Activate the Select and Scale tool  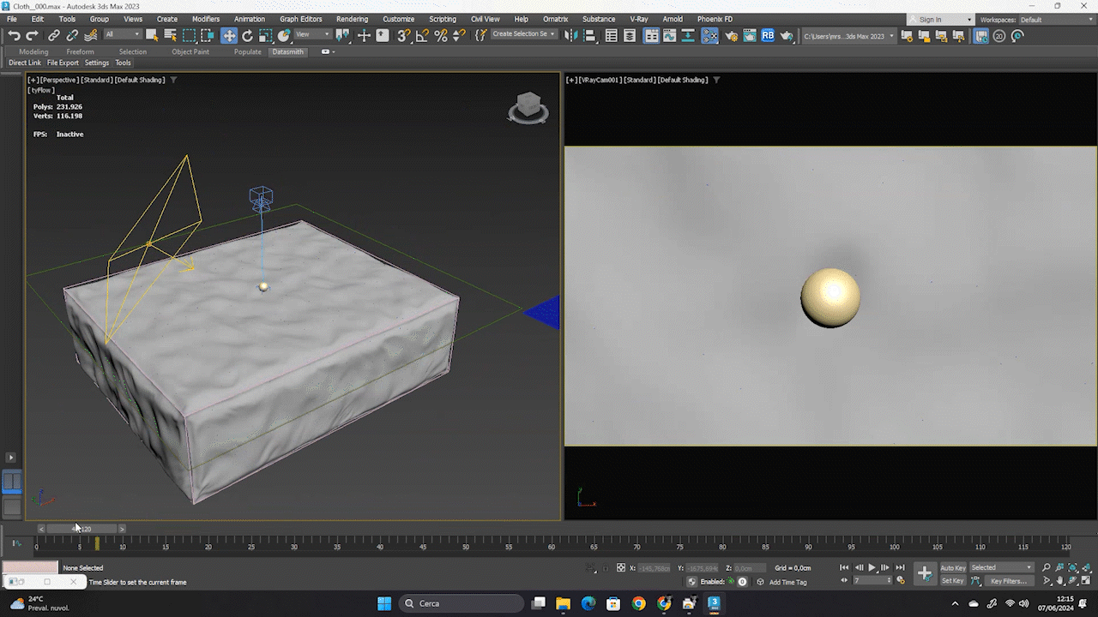tap(266, 35)
